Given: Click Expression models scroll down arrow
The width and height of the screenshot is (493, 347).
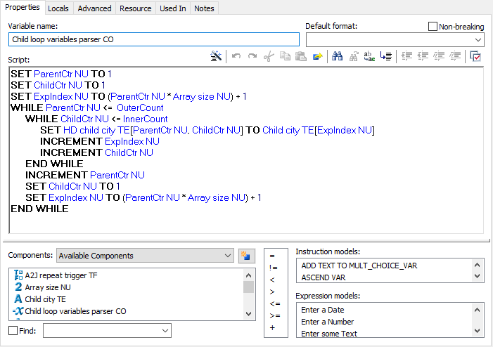Looking at the screenshot, I should click(x=477, y=331).
